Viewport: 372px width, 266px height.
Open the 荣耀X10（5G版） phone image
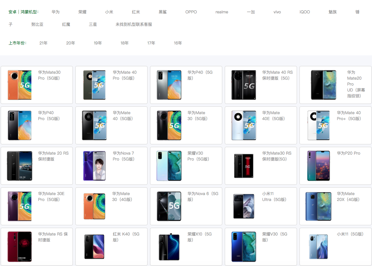tap(169, 247)
